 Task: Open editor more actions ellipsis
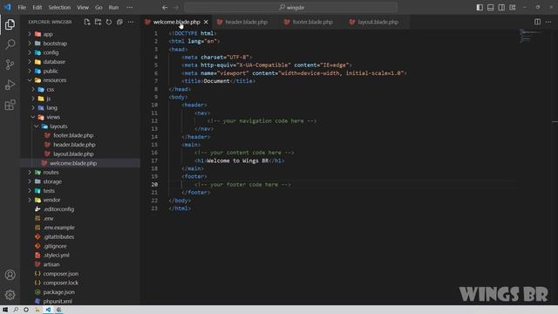pyautogui.click(x=548, y=22)
